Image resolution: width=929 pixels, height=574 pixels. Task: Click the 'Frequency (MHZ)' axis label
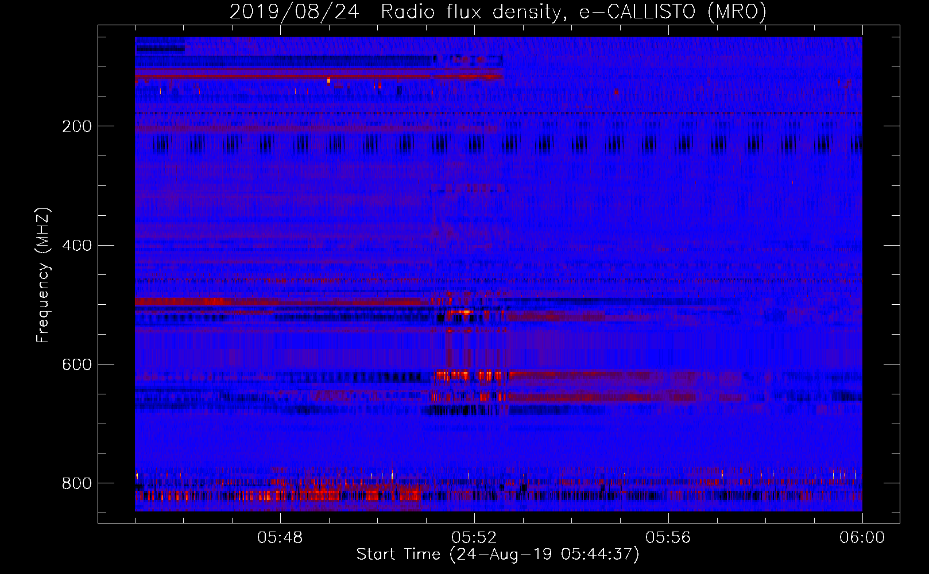43,275
